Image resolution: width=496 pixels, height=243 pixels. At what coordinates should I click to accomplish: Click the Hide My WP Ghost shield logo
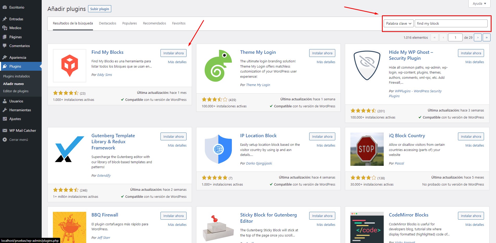point(367,66)
